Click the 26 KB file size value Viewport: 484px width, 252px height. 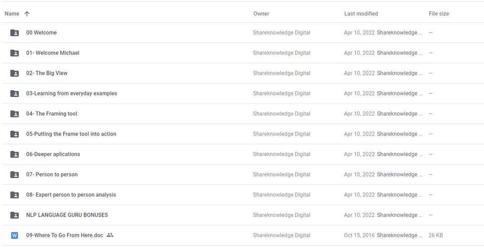click(x=435, y=235)
